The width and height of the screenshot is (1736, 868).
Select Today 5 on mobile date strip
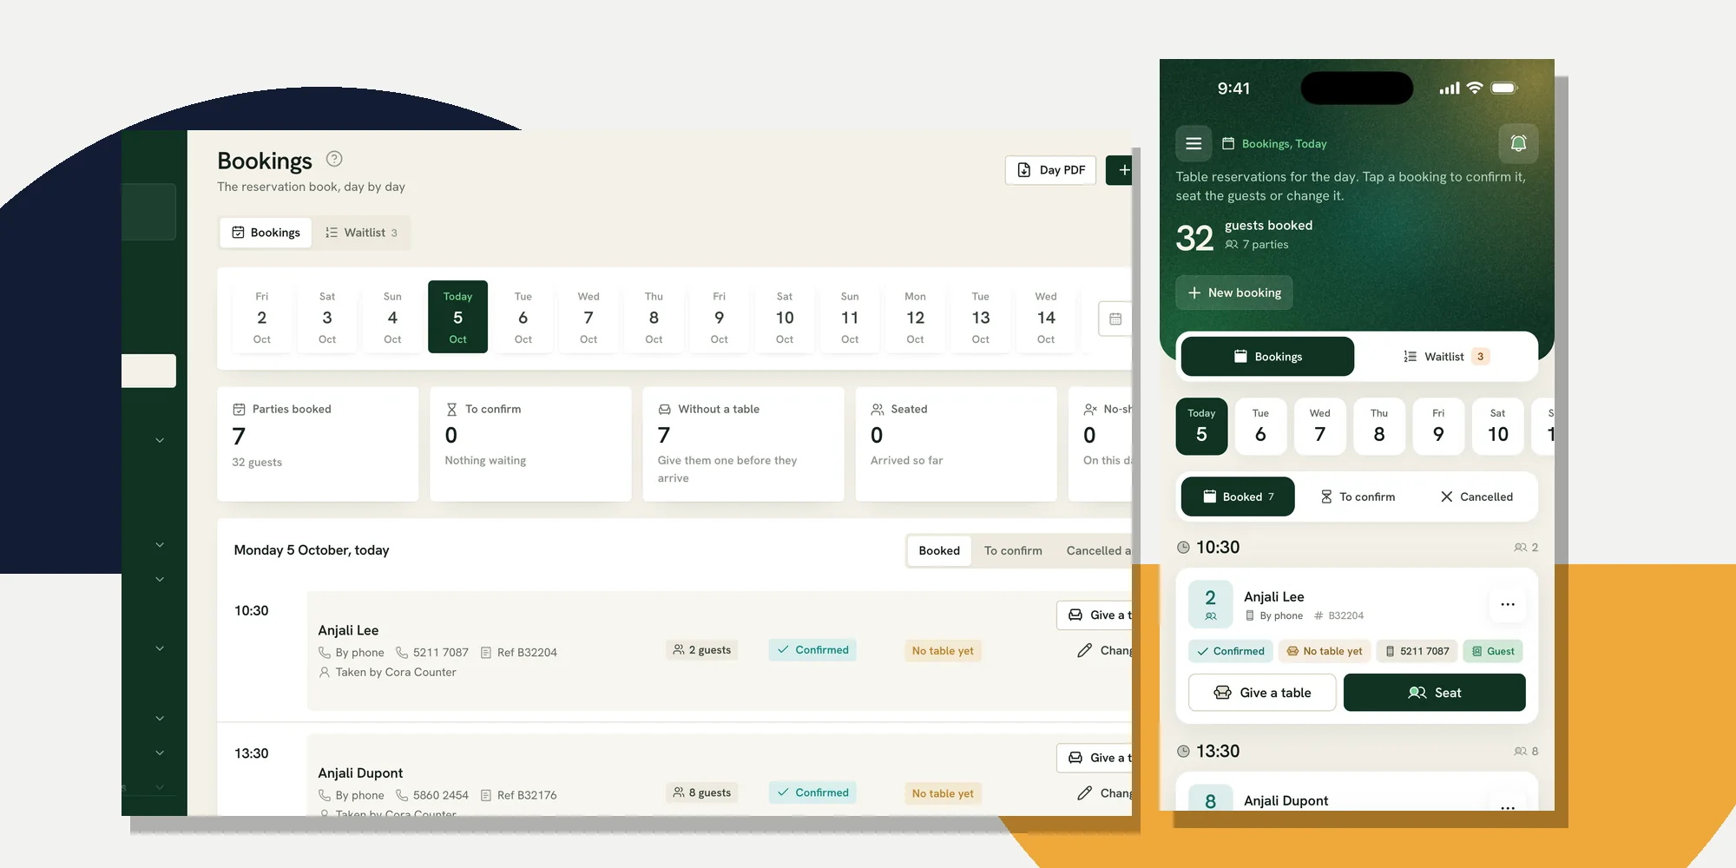coord(1201,426)
